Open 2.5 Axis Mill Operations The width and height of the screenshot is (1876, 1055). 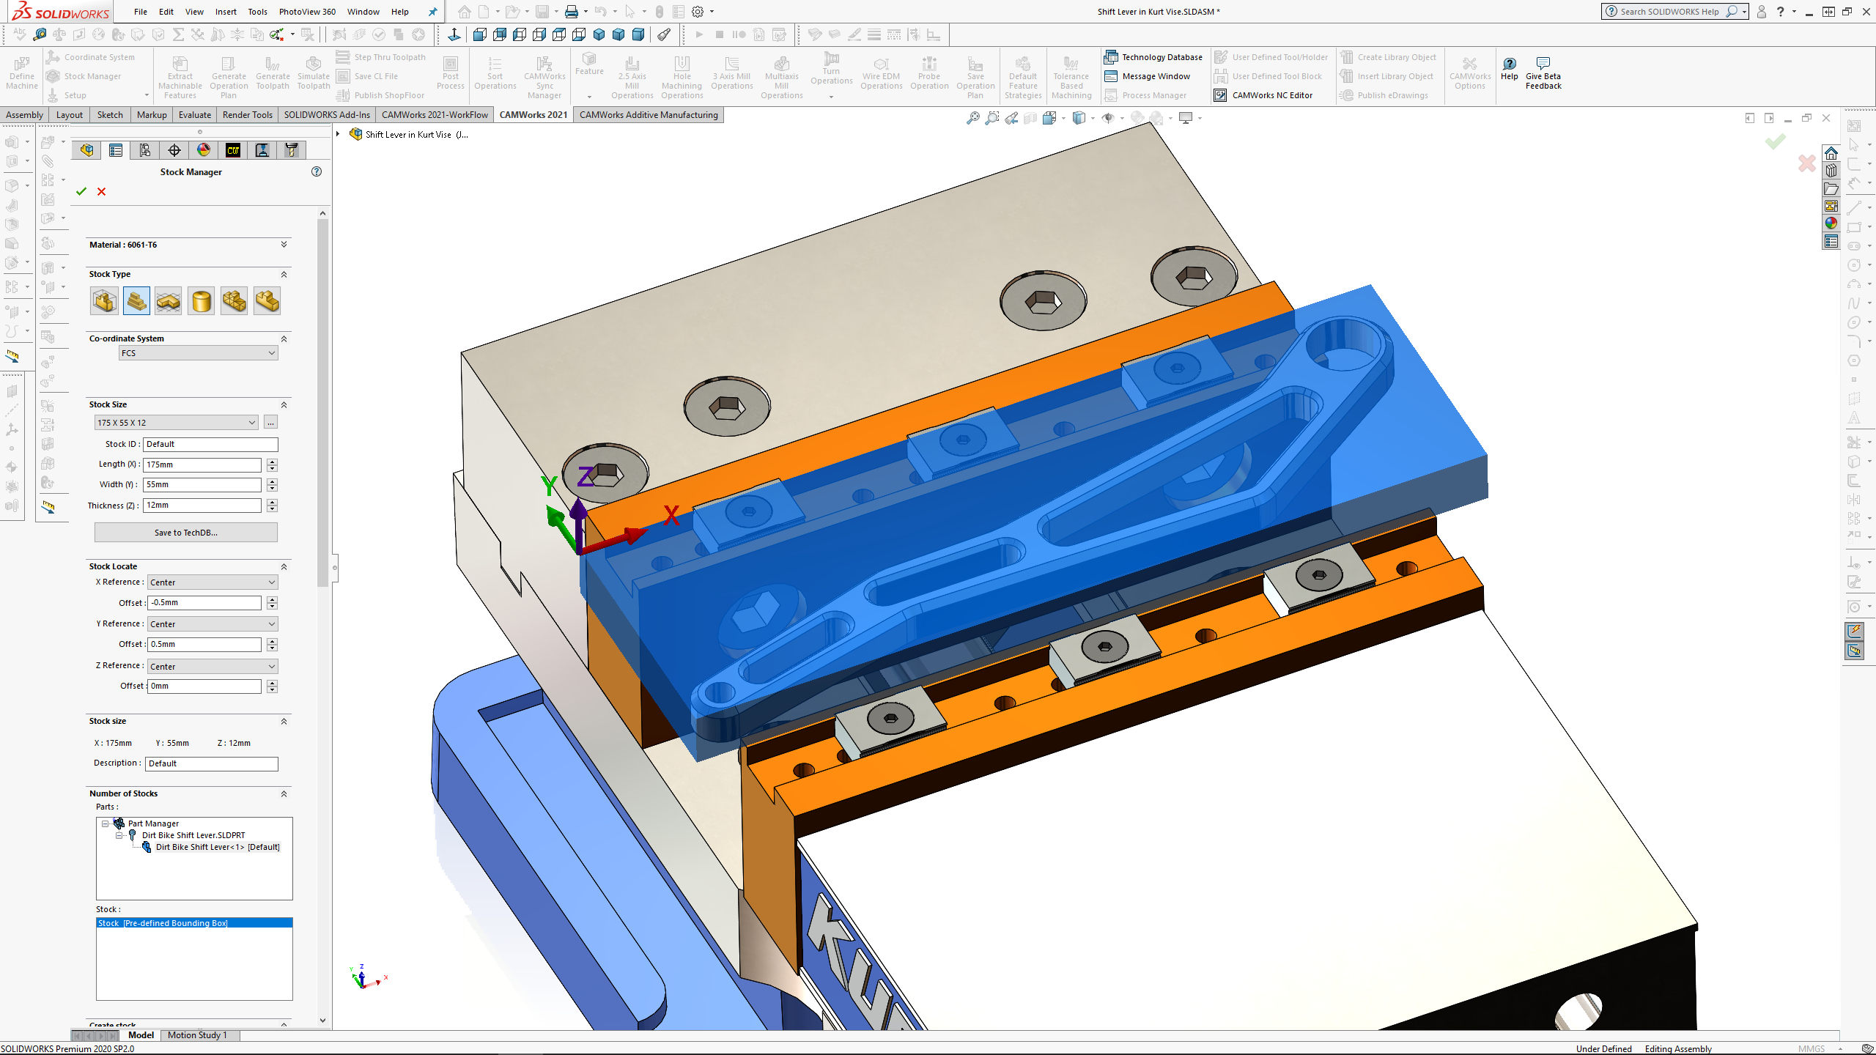click(631, 75)
